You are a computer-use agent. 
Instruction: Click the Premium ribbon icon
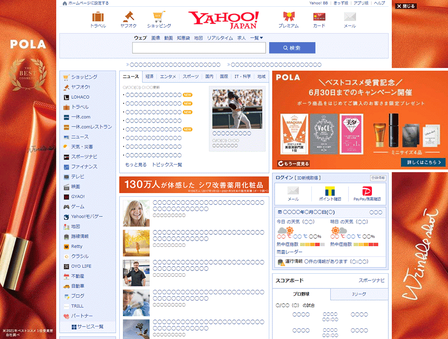click(288, 17)
